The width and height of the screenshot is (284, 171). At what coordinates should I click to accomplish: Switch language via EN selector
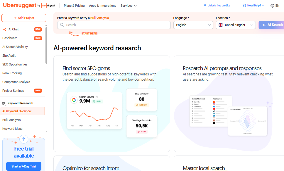[275, 6]
